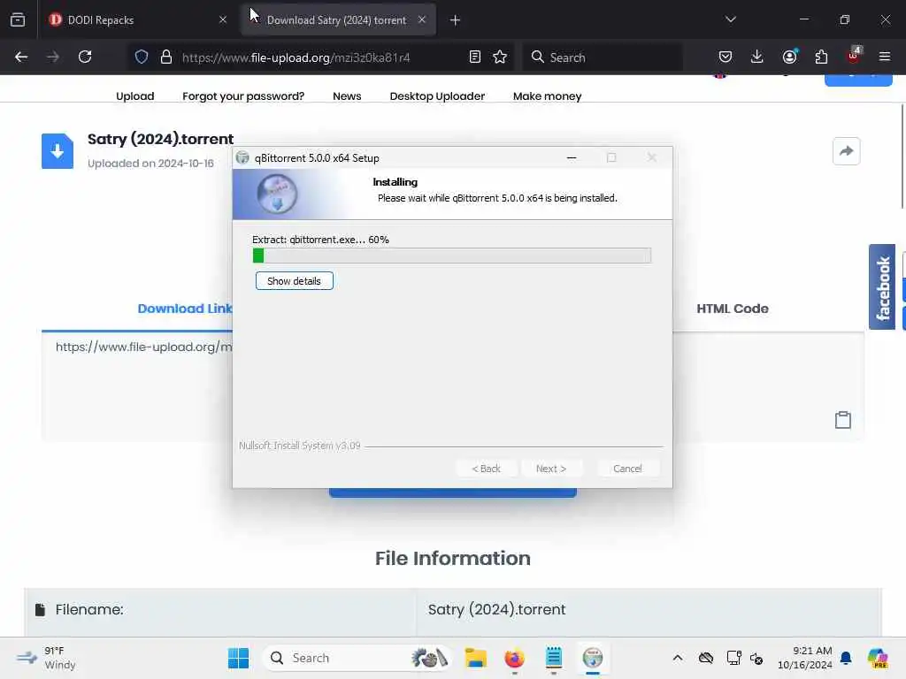Viewport: 906px width, 679px height.
Task: Open the notification bell icon
Action: 846,658
